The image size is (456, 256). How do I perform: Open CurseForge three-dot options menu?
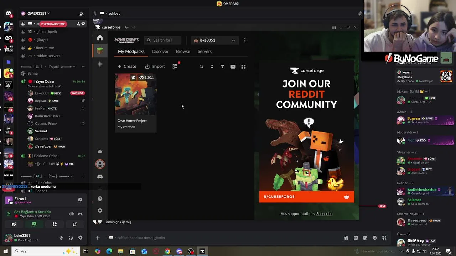click(245, 40)
